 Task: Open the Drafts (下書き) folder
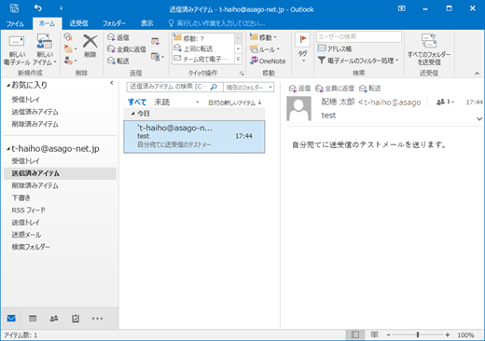click(21, 198)
